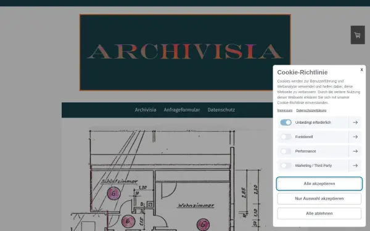Expand Funktionell details arrow
This screenshot has width=370, height=231.
point(355,137)
